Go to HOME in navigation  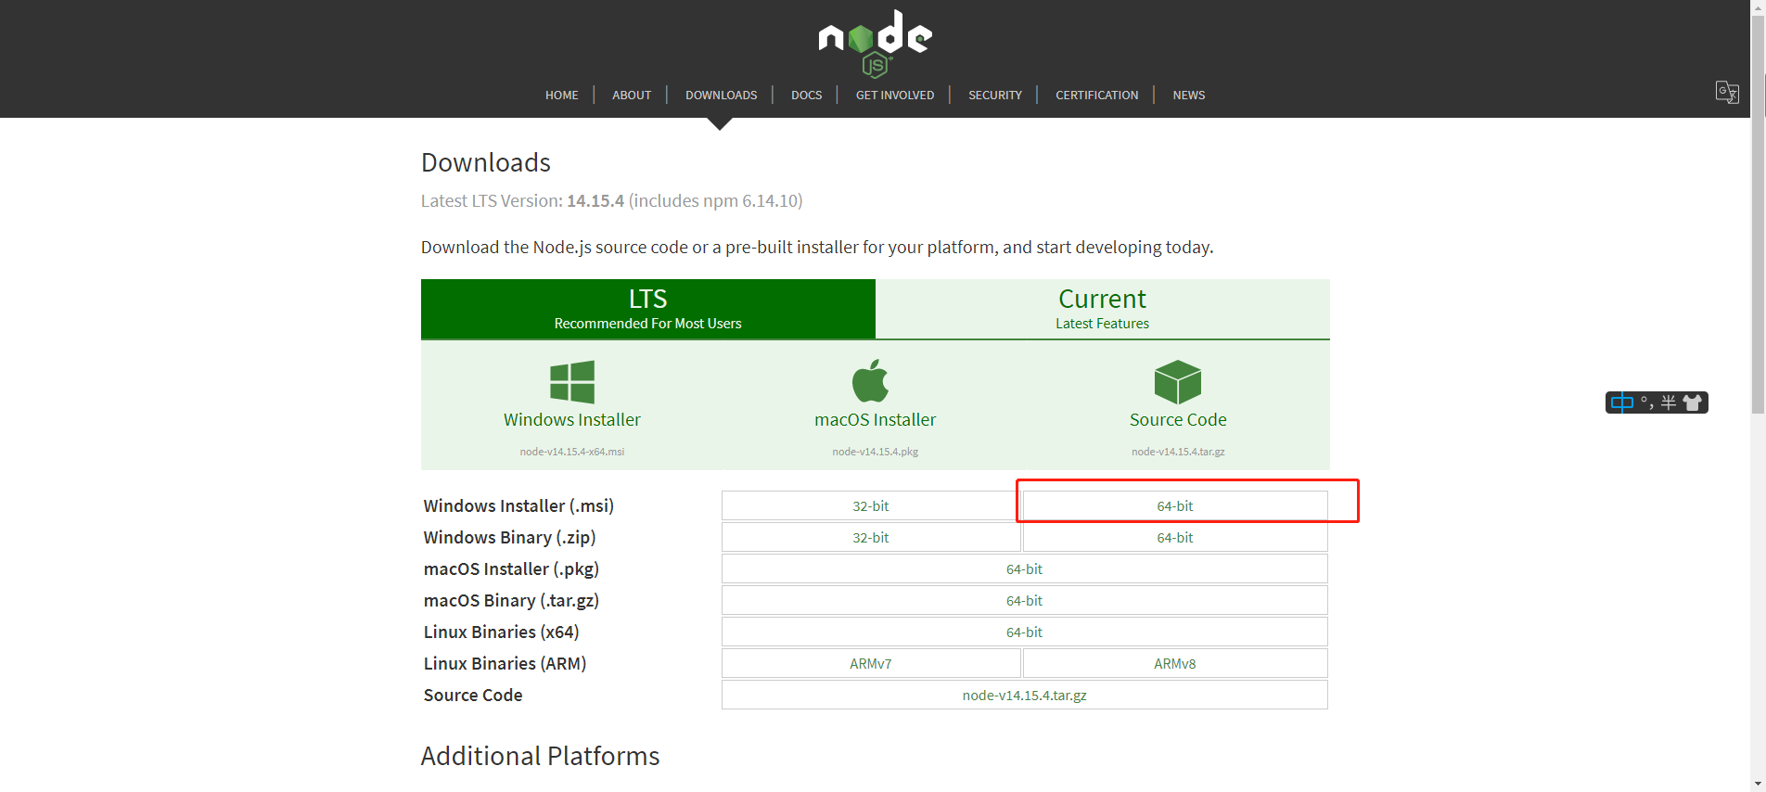pyautogui.click(x=562, y=96)
